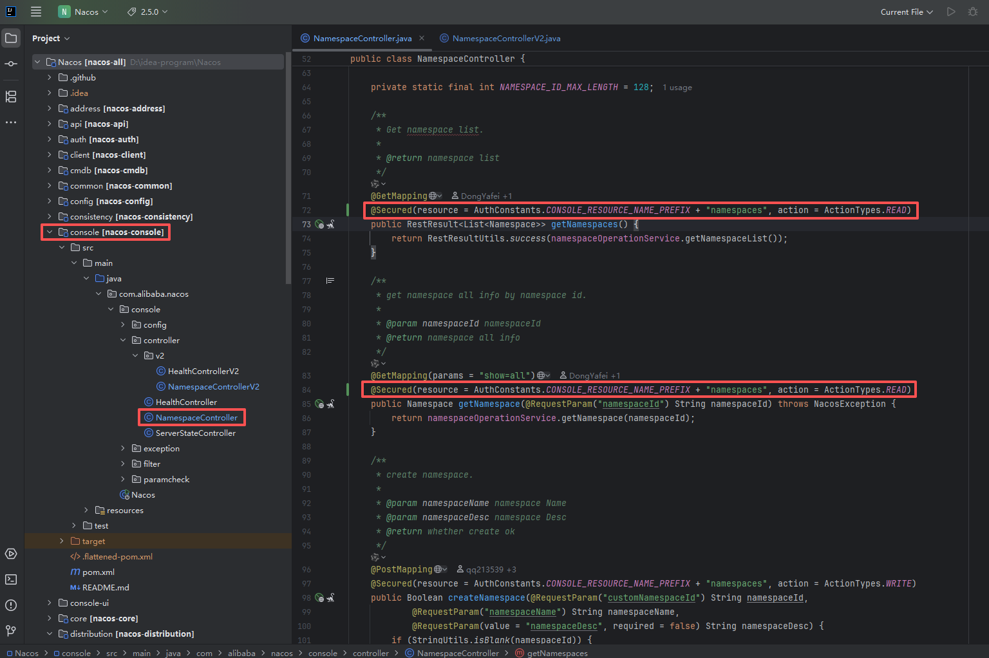The height and width of the screenshot is (658, 989).
Task: Show more tool windows ellipsis
Action: 11,122
